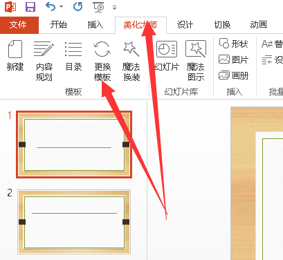Open the 魔法换装 magic wand tool
Screen dimensions: 283x260
(x=131, y=61)
